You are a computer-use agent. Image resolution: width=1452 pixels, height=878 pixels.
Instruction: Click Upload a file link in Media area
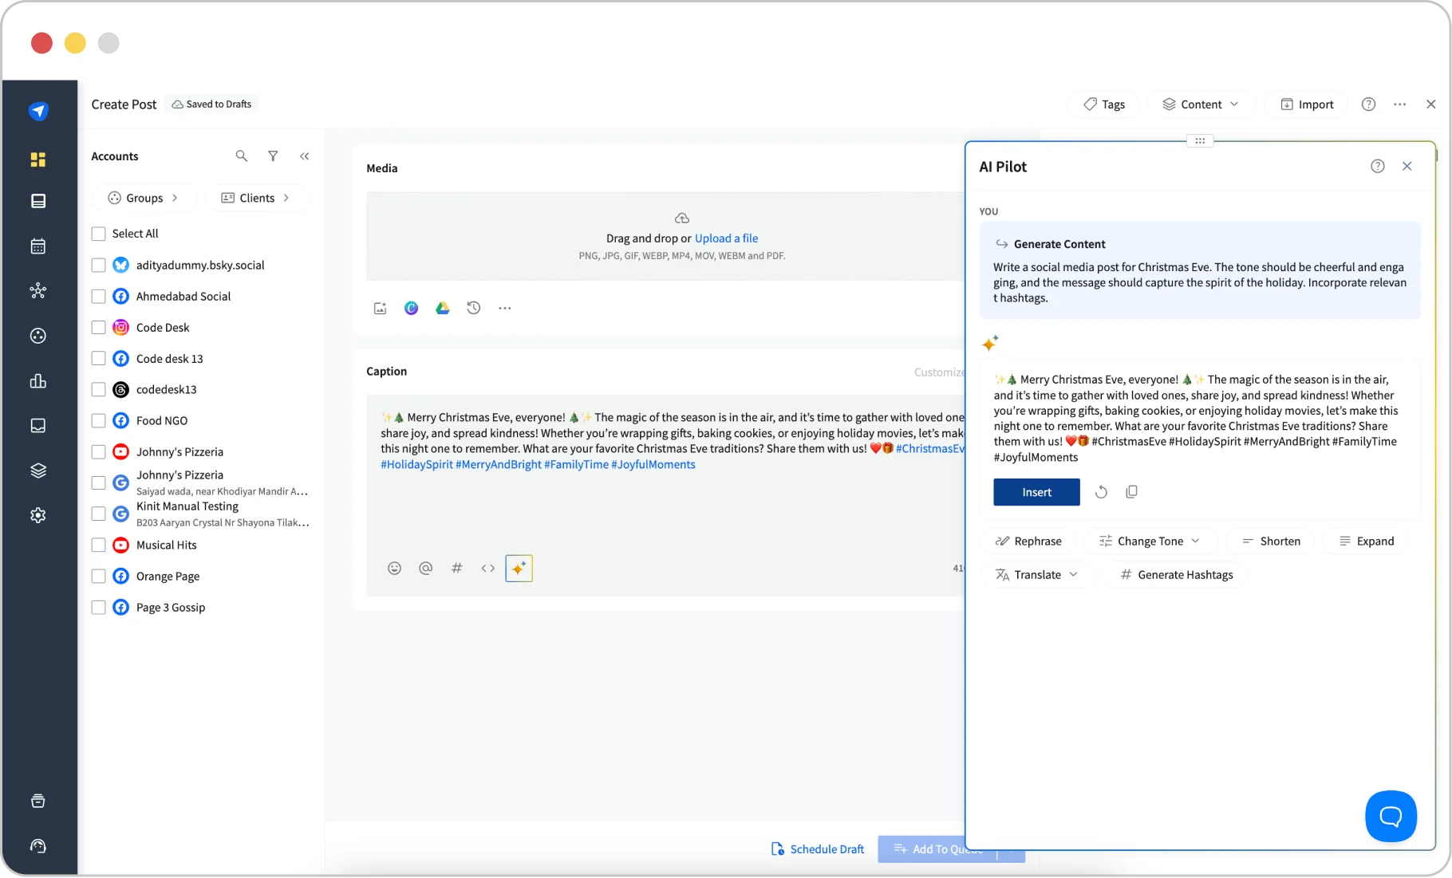coord(725,238)
